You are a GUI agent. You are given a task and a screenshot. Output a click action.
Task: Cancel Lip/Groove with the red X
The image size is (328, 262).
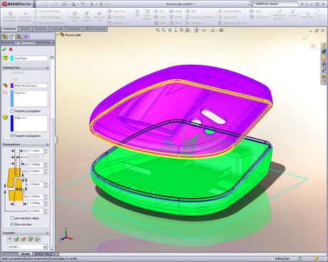[x=11, y=49]
